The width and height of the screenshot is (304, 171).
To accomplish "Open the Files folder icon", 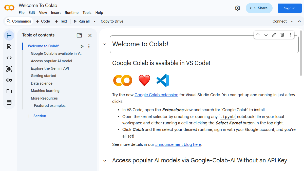I will pos(9,91).
